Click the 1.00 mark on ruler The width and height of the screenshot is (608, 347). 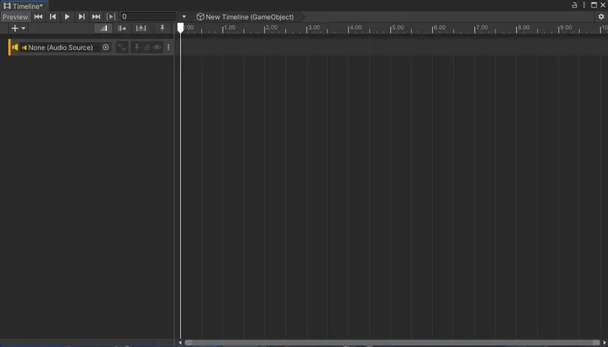(x=230, y=28)
